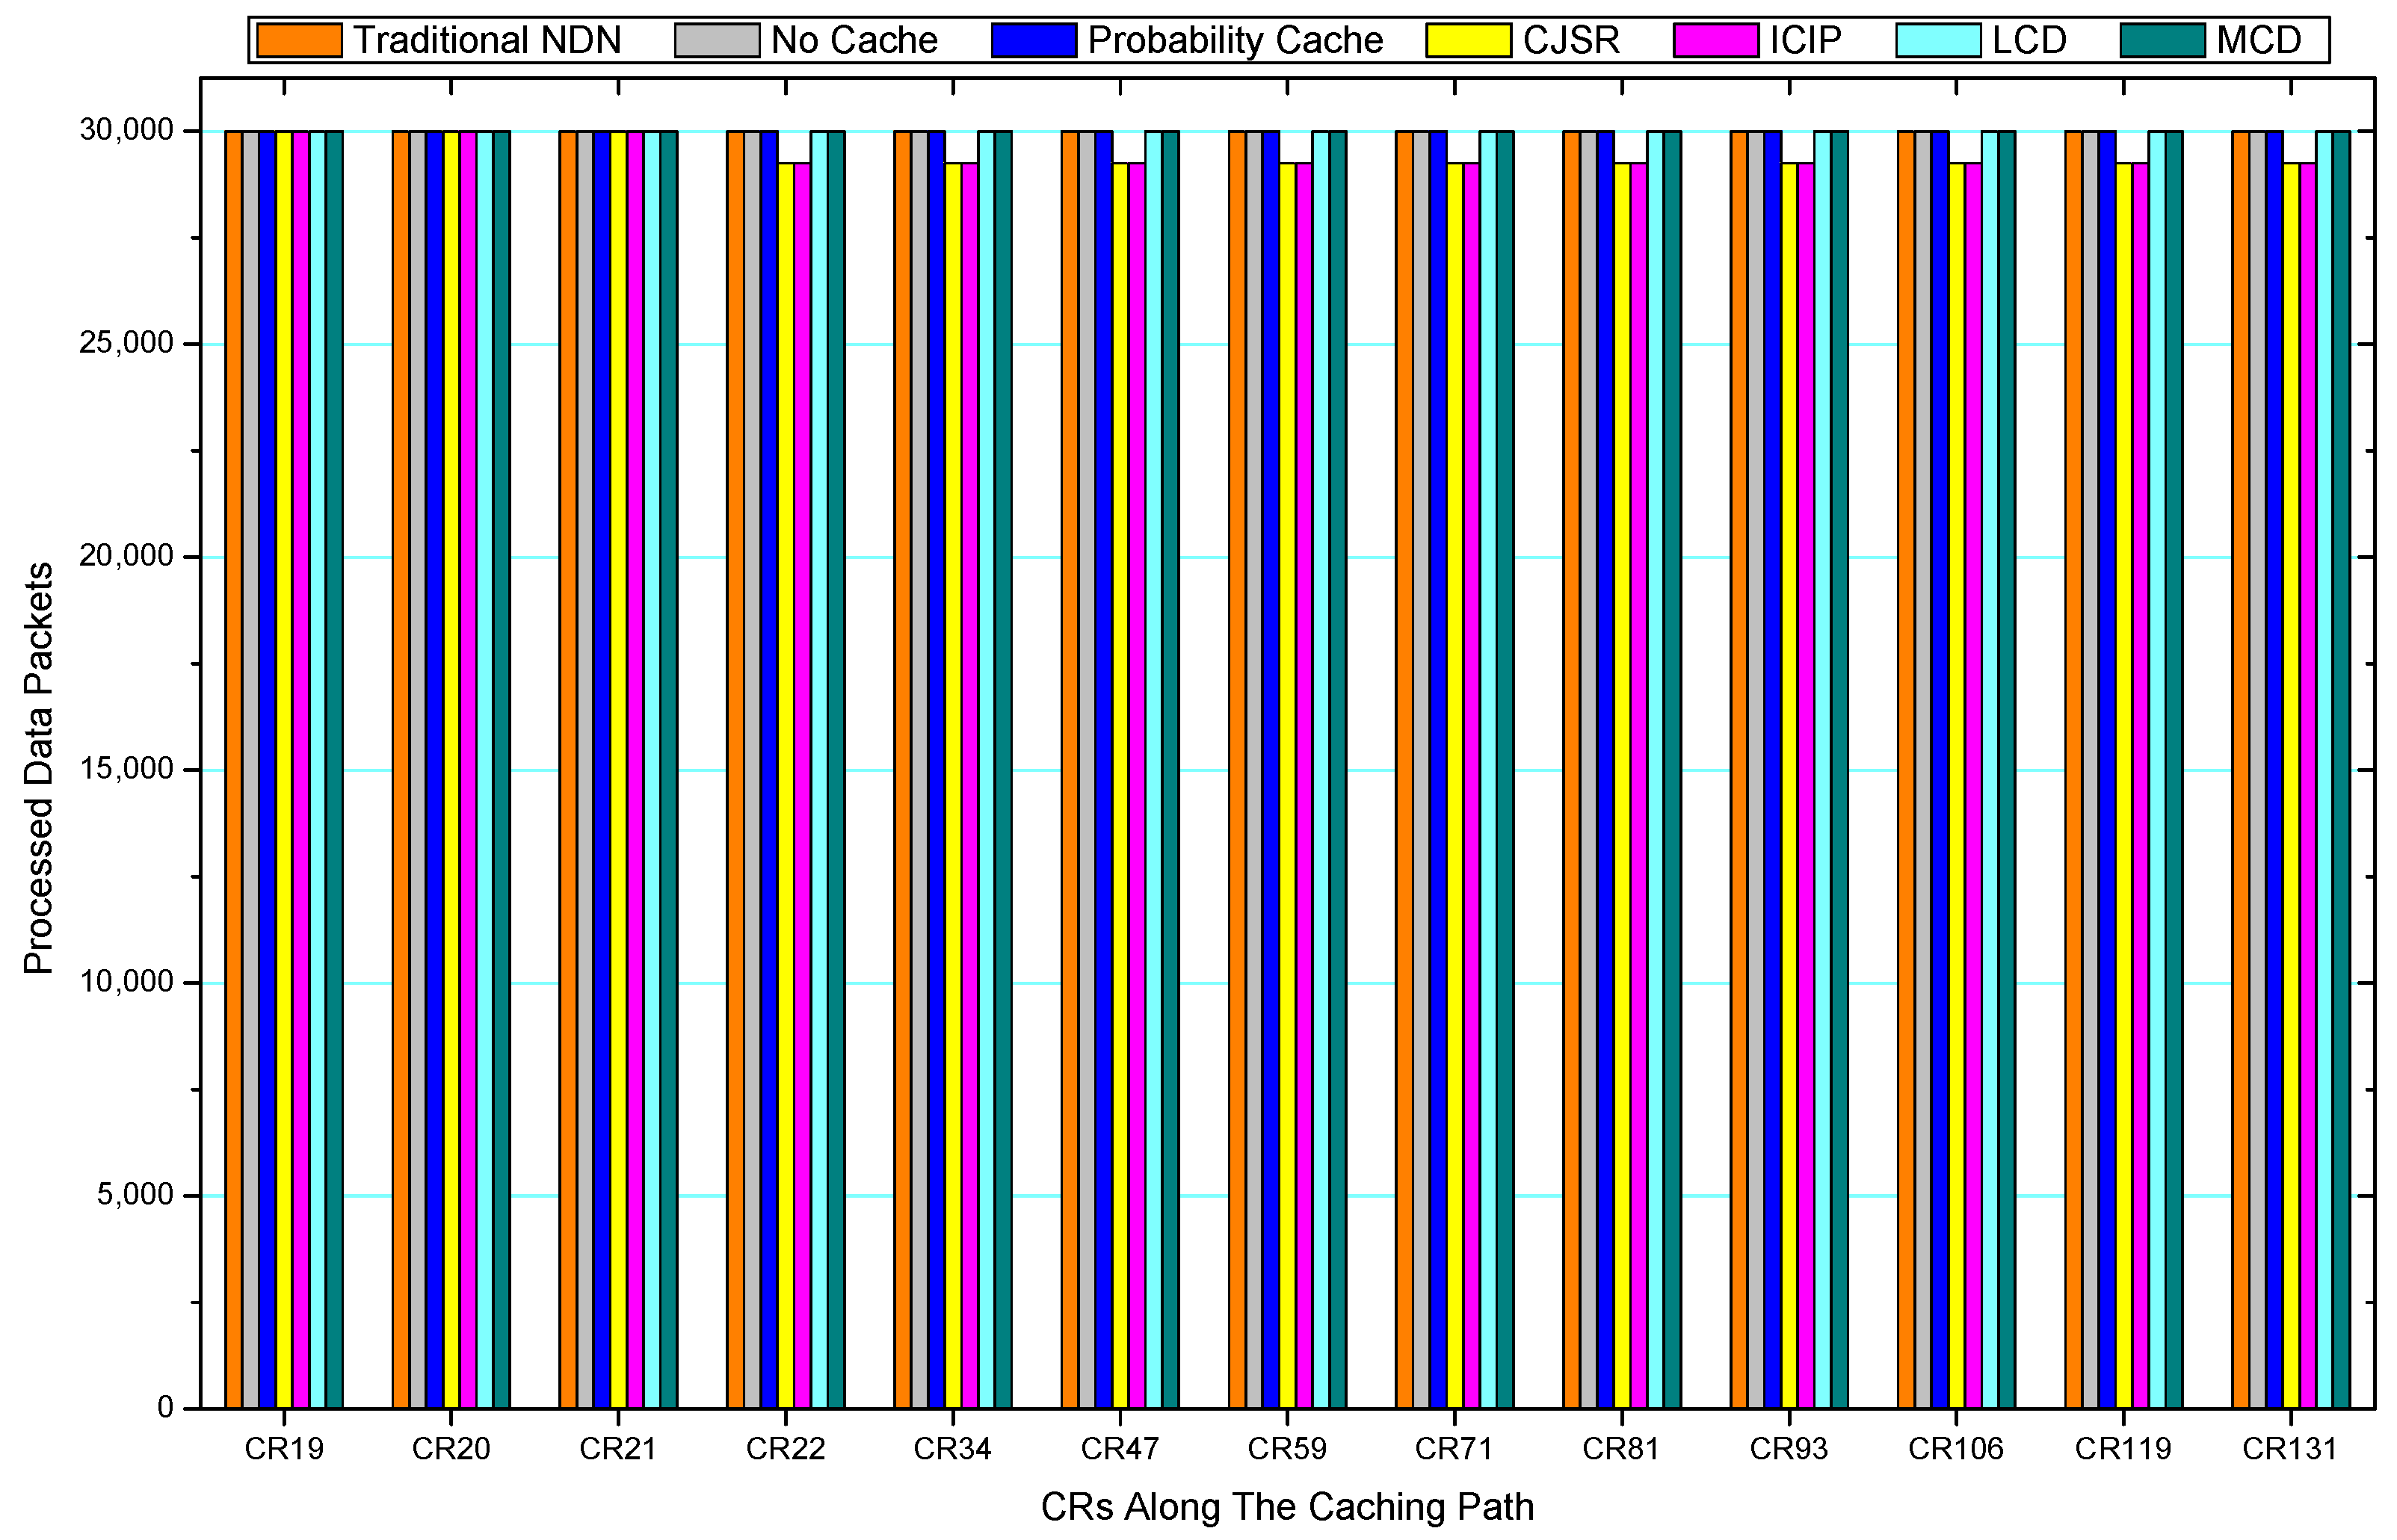Click the Processed Data Packets axis title

click(38, 768)
